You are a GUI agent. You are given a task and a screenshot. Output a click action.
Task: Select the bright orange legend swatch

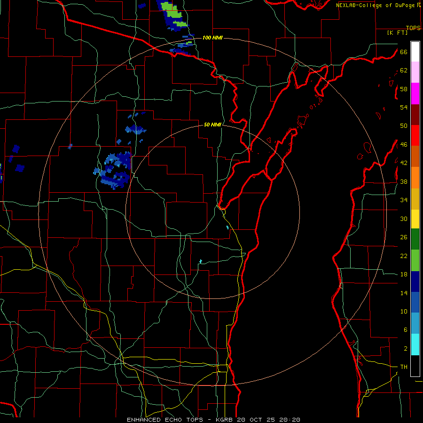point(415,178)
